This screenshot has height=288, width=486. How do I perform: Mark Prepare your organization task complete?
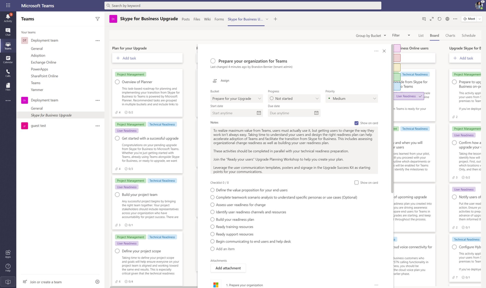tap(213, 61)
